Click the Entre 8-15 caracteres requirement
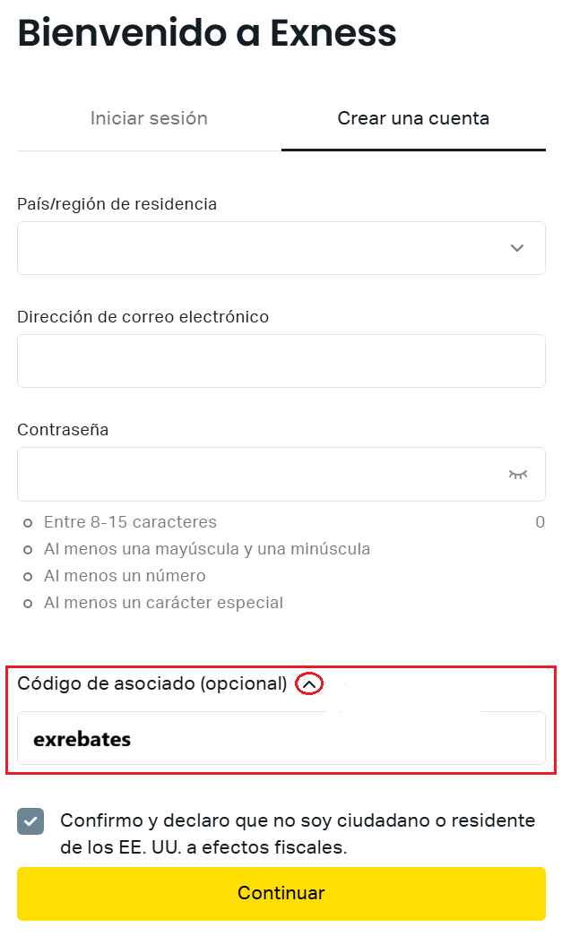The width and height of the screenshot is (562, 936). 130,521
